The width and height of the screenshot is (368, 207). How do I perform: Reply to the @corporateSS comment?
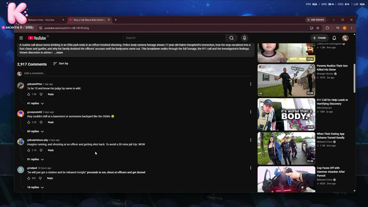51,122
